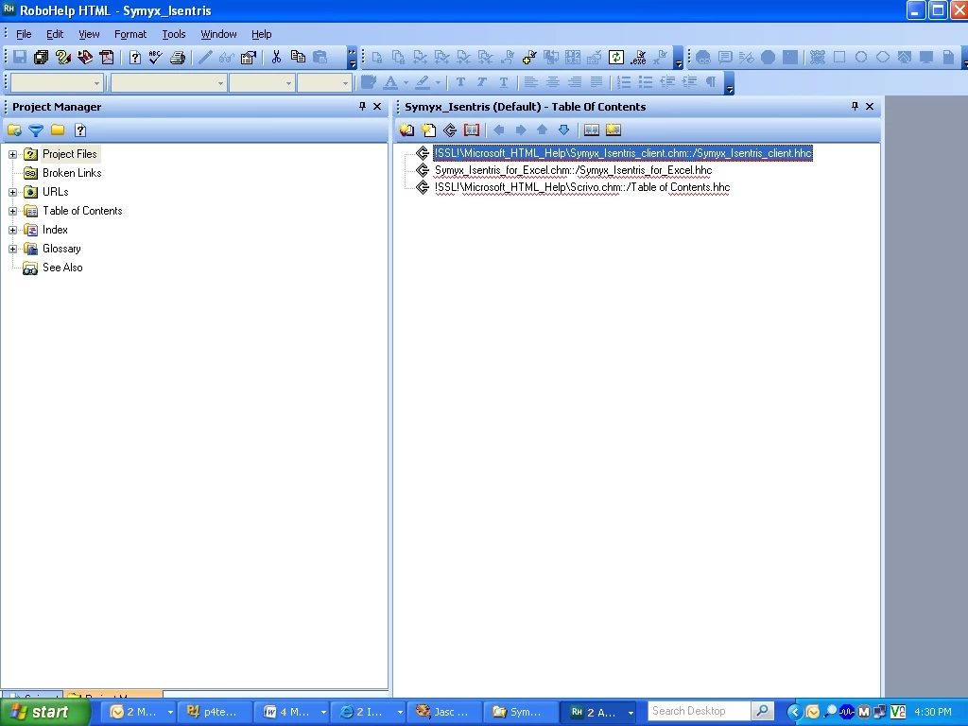Open the properties icon next to glasses

[249, 58]
